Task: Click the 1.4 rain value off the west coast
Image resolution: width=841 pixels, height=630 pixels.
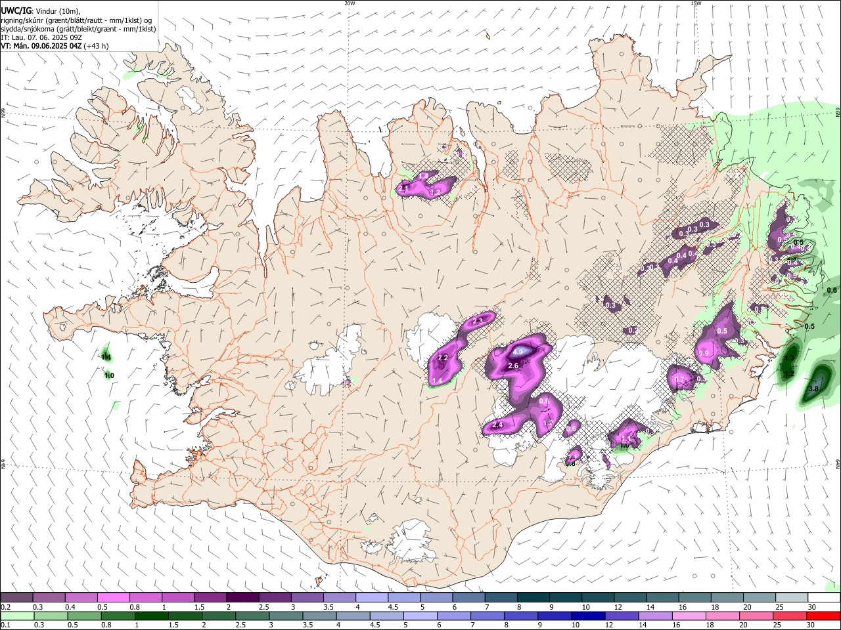Action: point(106,357)
